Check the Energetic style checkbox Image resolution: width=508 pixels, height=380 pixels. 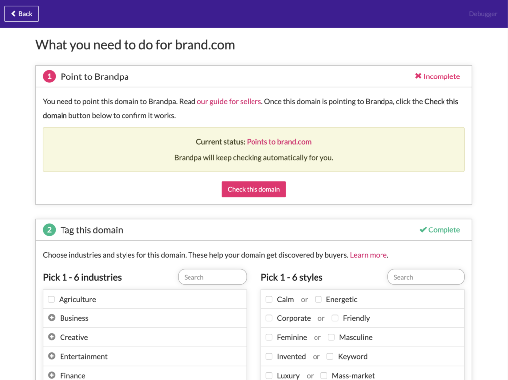pyautogui.click(x=318, y=299)
